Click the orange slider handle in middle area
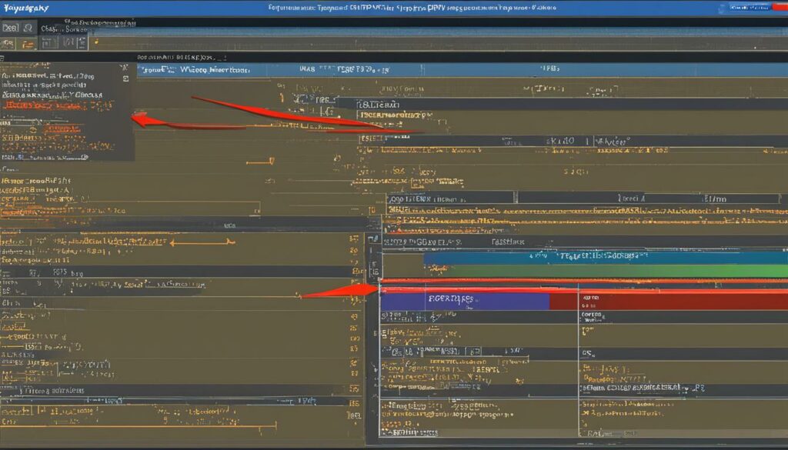 271,161
